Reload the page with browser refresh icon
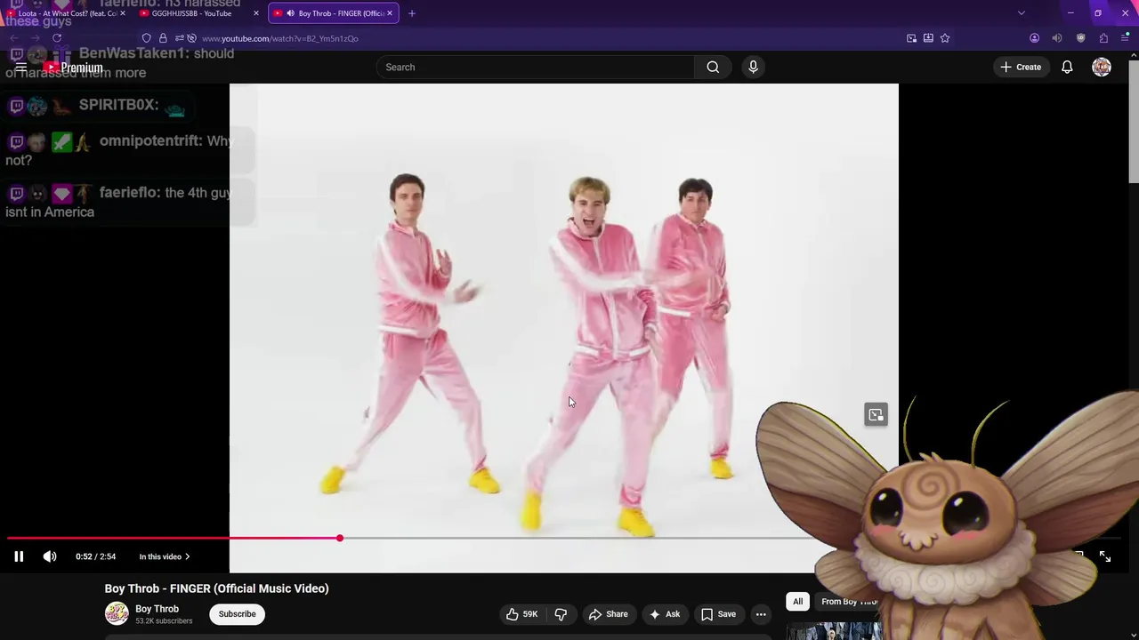The width and height of the screenshot is (1139, 640). tap(57, 38)
